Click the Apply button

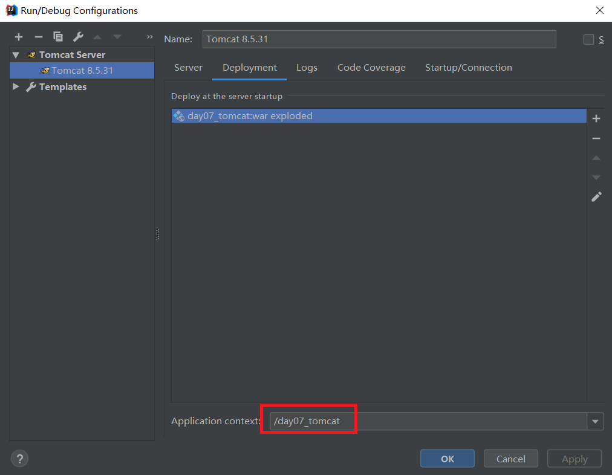[574, 459]
